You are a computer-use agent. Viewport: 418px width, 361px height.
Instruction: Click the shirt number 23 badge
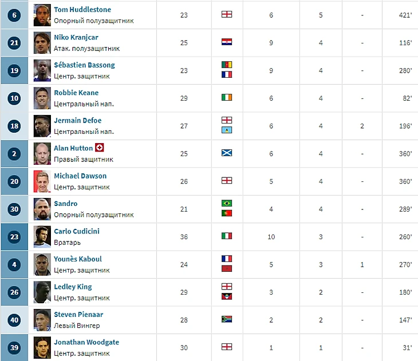pyautogui.click(x=14, y=237)
